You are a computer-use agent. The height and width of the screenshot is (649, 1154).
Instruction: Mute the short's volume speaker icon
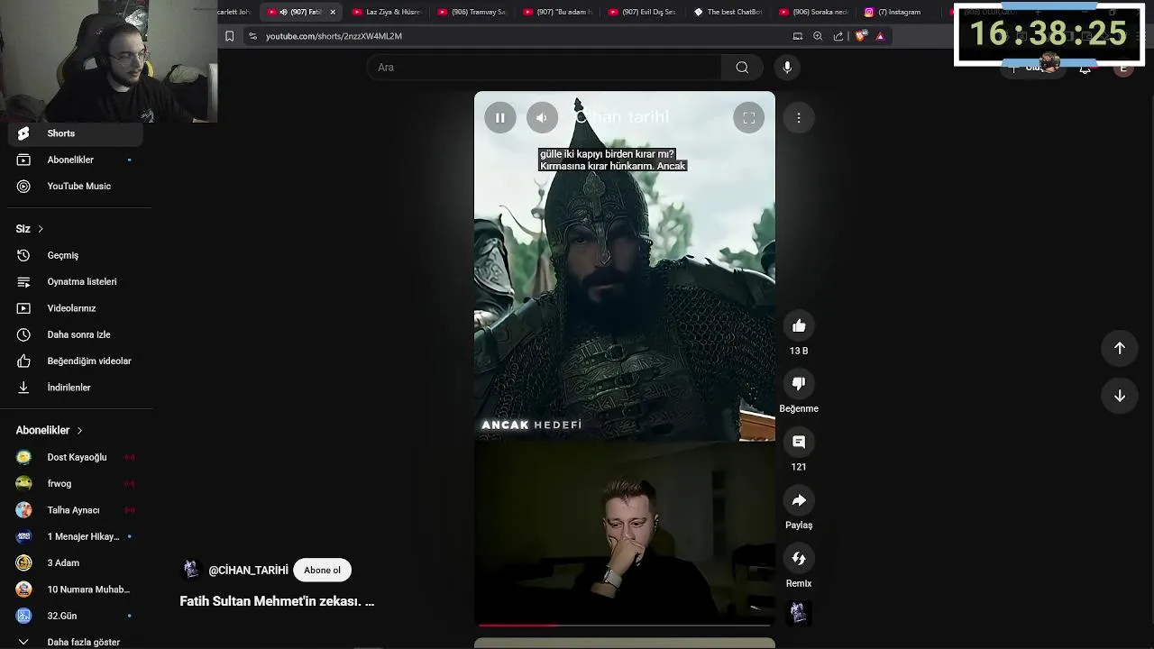tap(542, 118)
